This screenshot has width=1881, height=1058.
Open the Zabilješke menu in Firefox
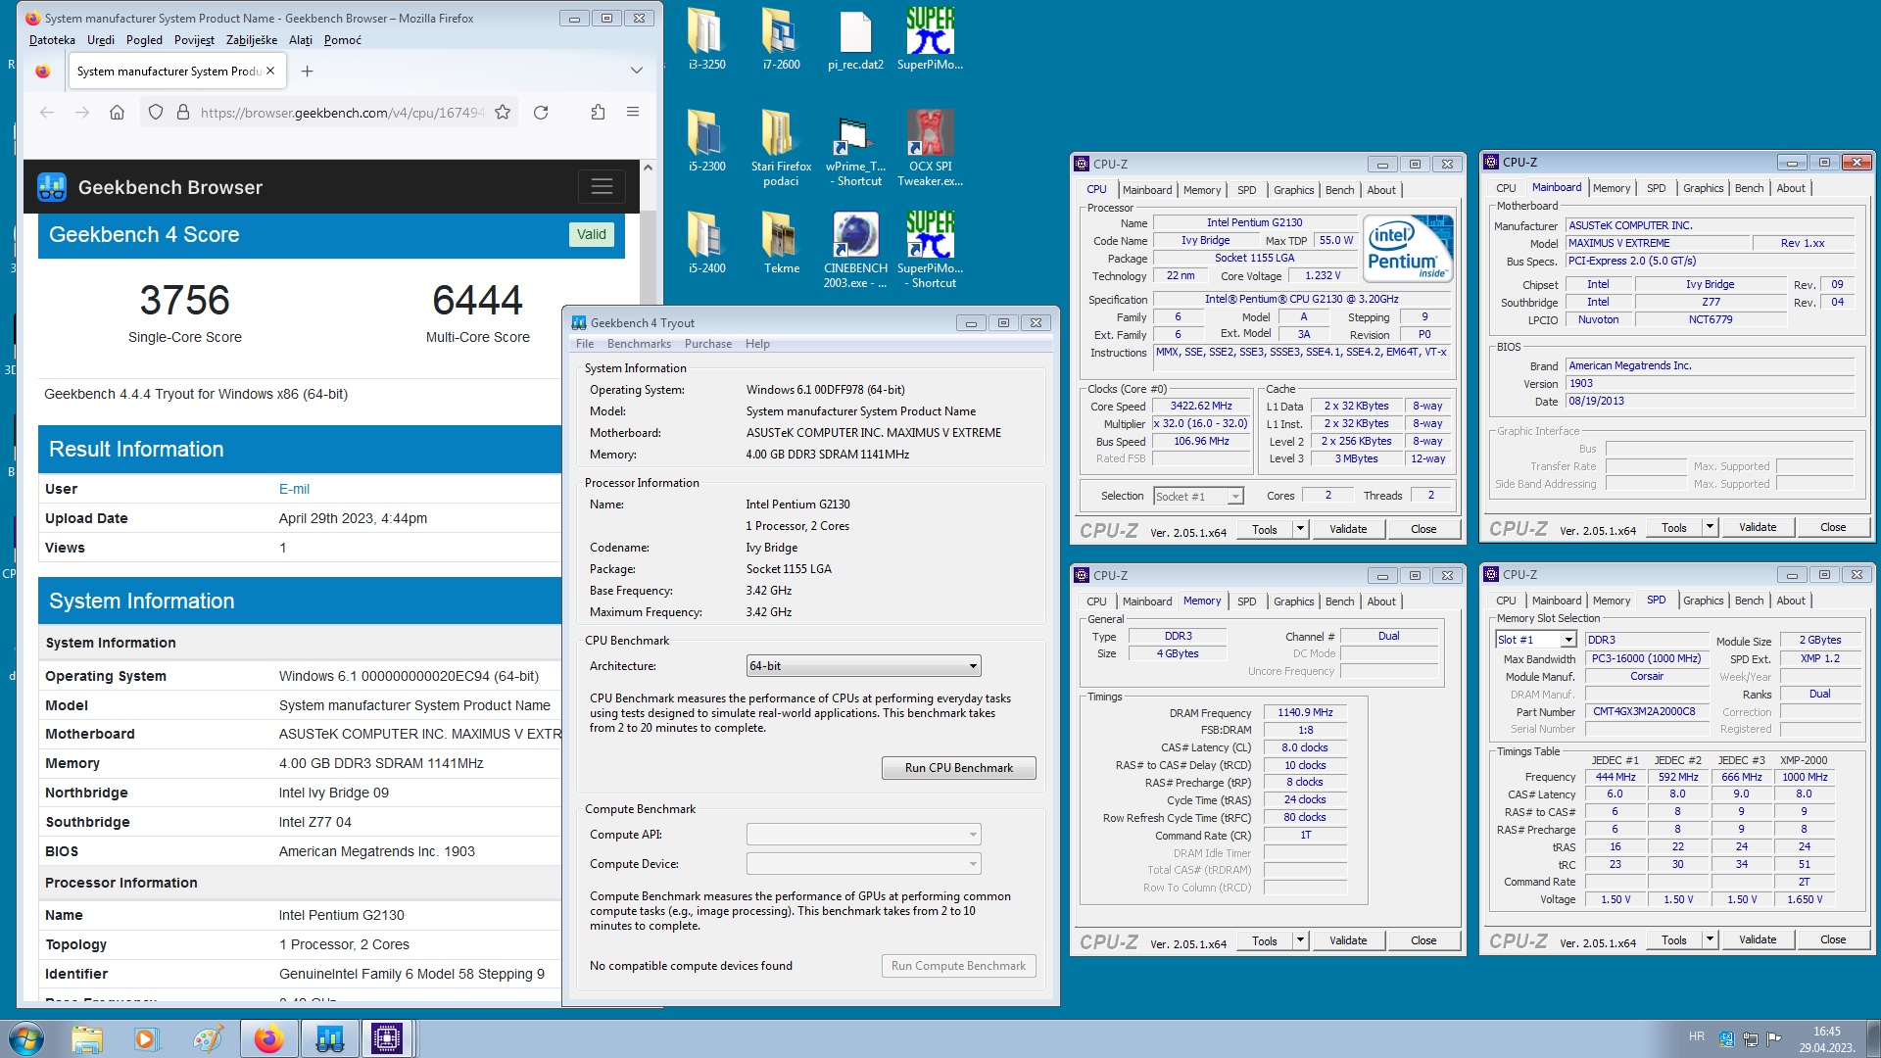[x=252, y=40]
